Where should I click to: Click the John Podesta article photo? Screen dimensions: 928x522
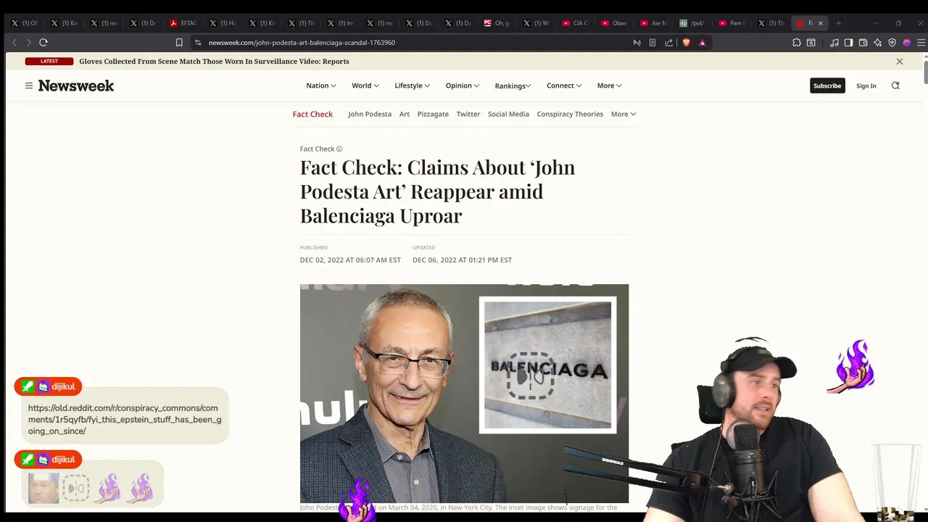(x=464, y=393)
